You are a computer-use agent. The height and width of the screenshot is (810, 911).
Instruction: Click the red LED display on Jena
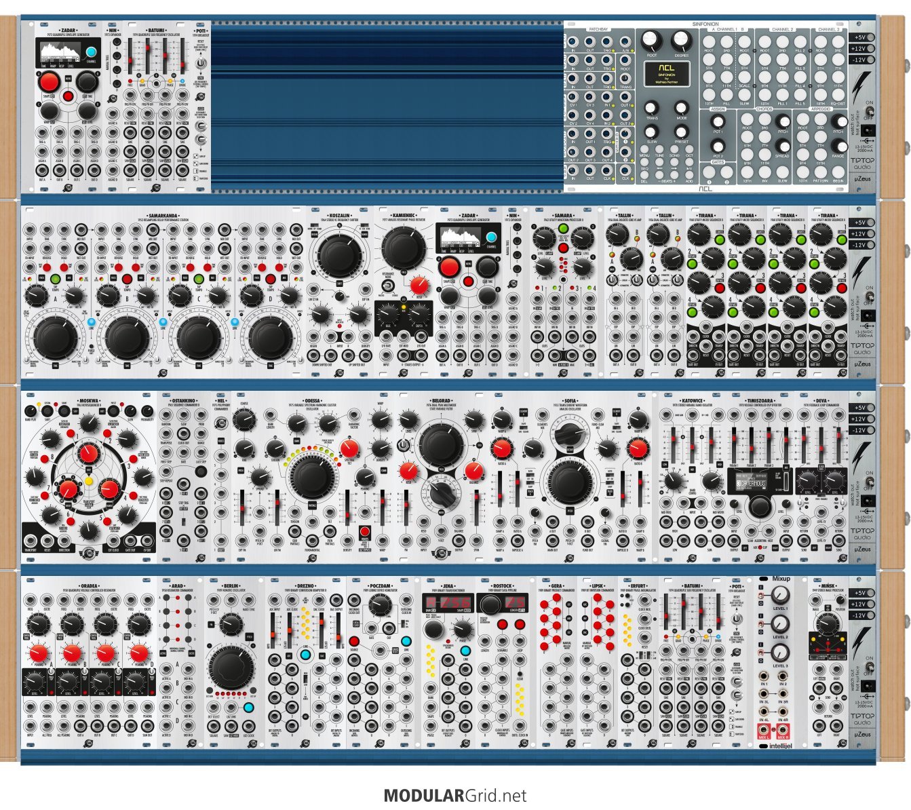[x=447, y=603]
